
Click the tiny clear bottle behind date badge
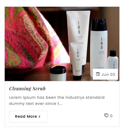click(x=113, y=60)
